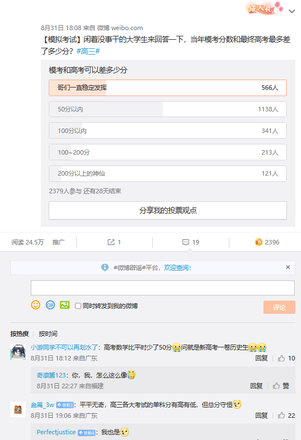Click the repost share icon
Image resolution: width=301 pixels, height=440 pixels.
[111, 242]
